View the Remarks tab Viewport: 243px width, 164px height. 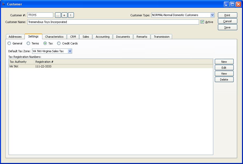point(142,37)
